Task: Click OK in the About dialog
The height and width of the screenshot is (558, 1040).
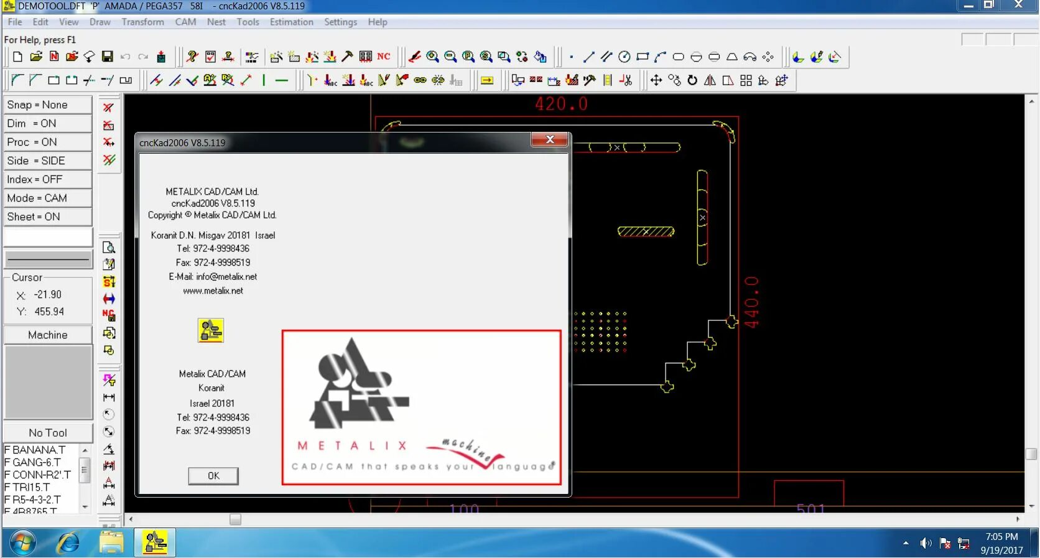Action: pyautogui.click(x=213, y=476)
